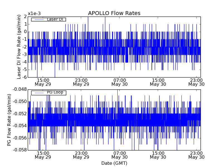The height and width of the screenshot is (167, 223).
Task: Click the 07:00 May 30 tick on top plot
Action: (x=119, y=82)
